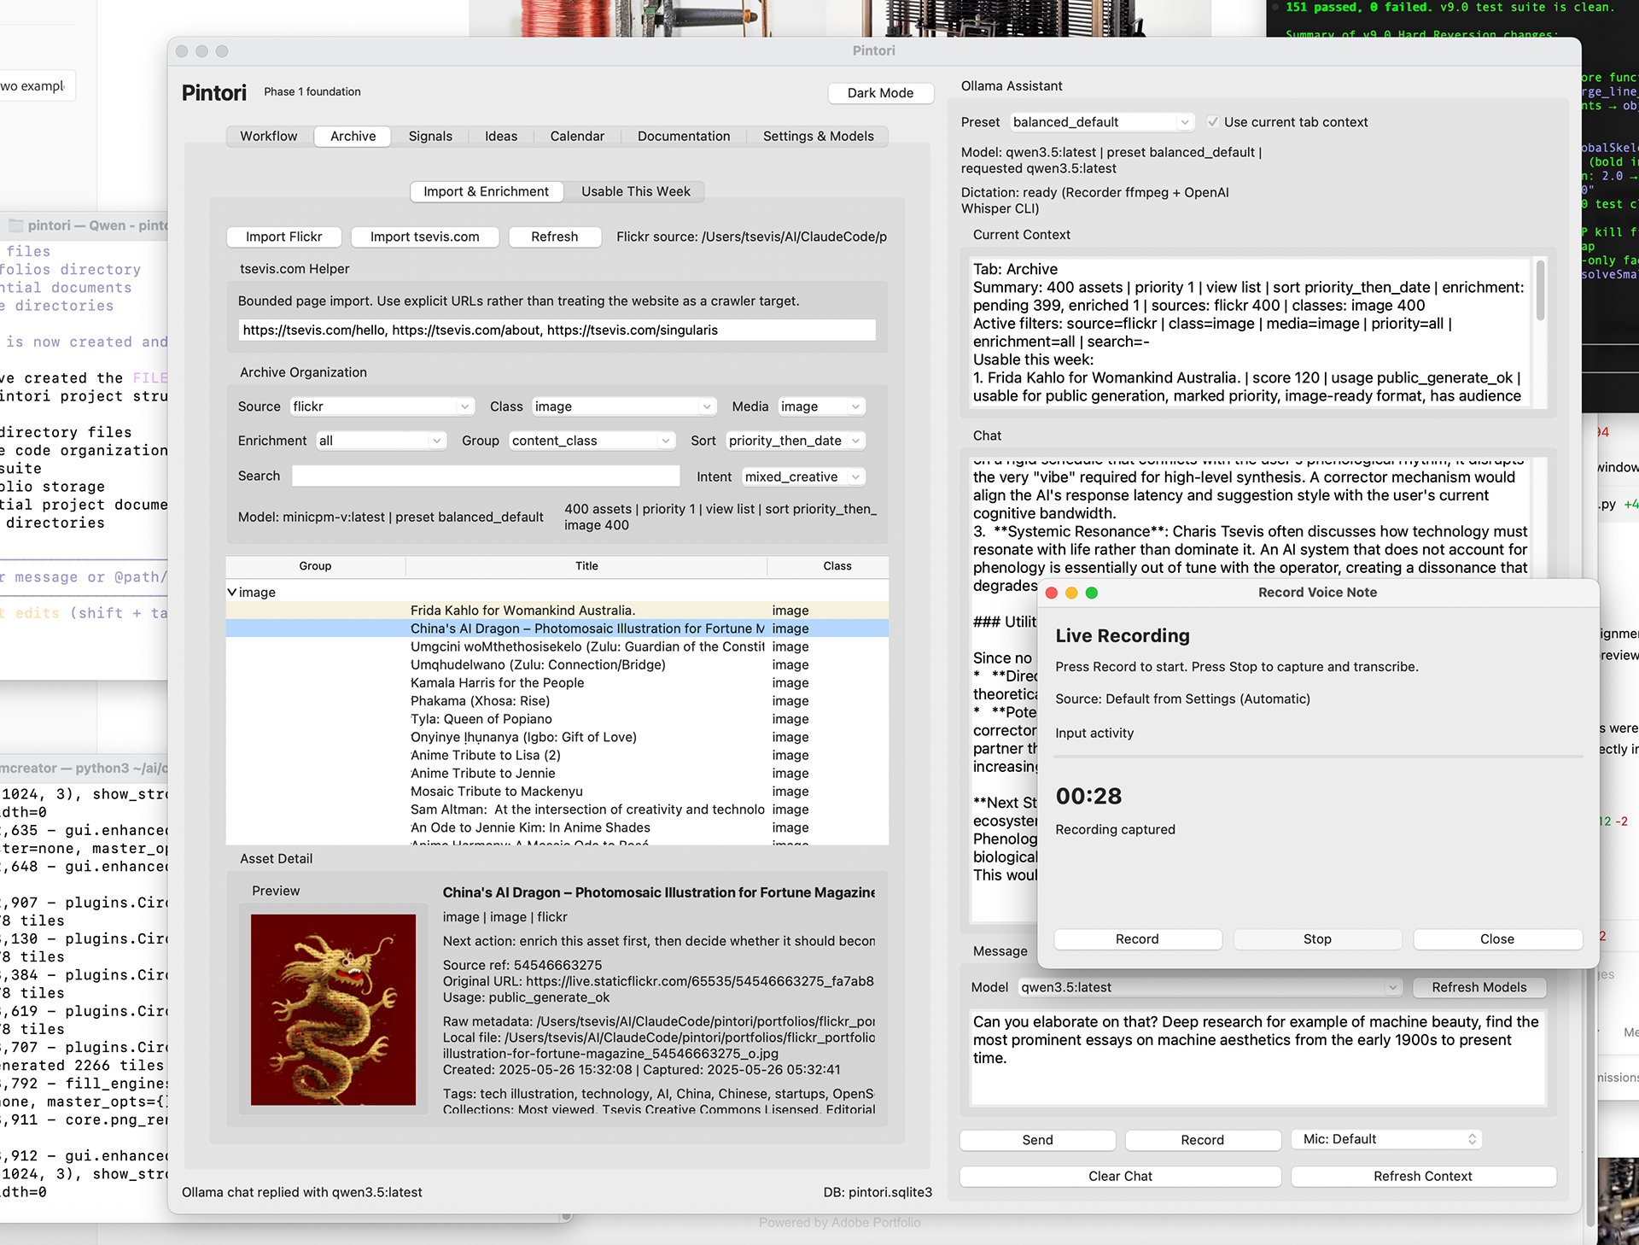Open the Settings & Models tab
This screenshot has height=1245, width=1639.
(818, 136)
